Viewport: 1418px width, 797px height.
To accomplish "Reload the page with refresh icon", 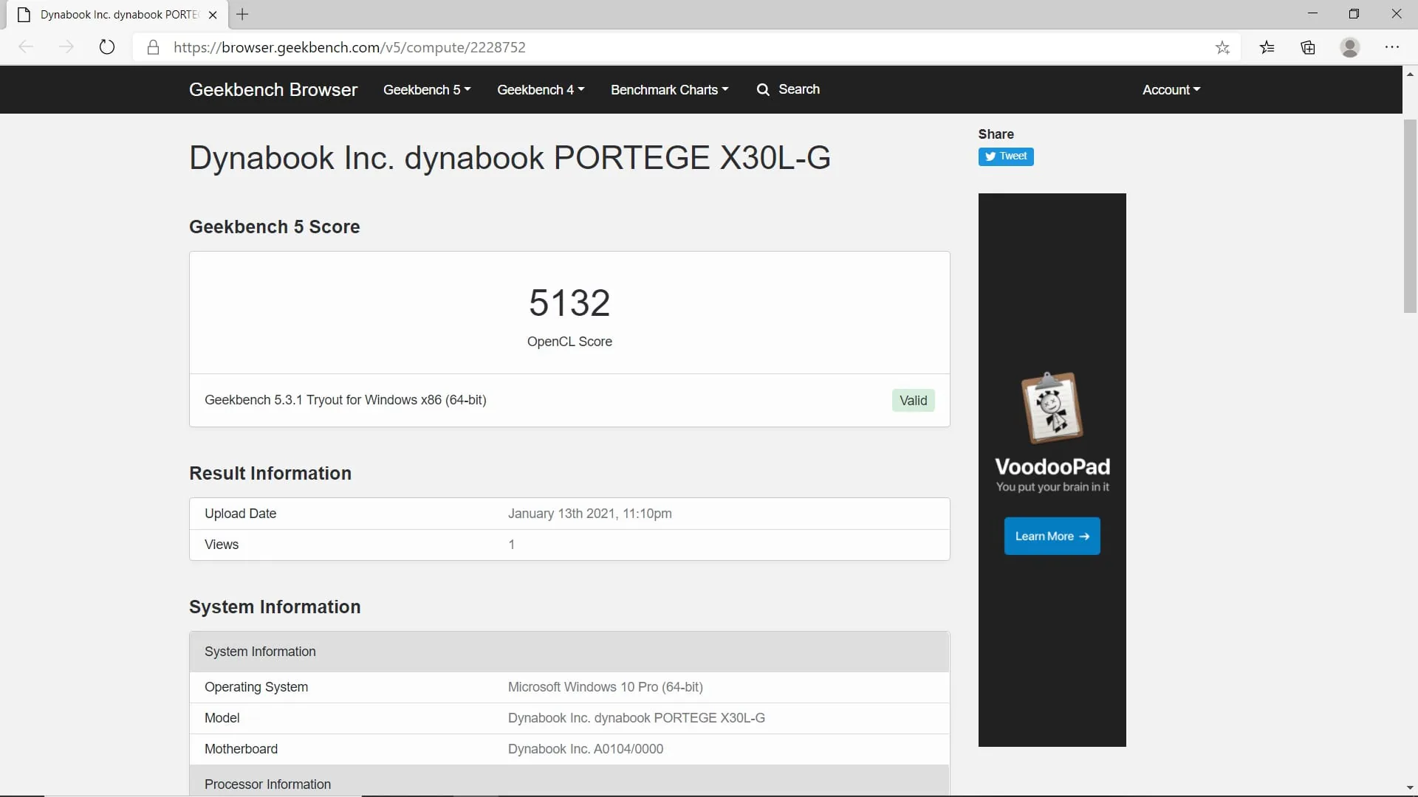I will (107, 47).
